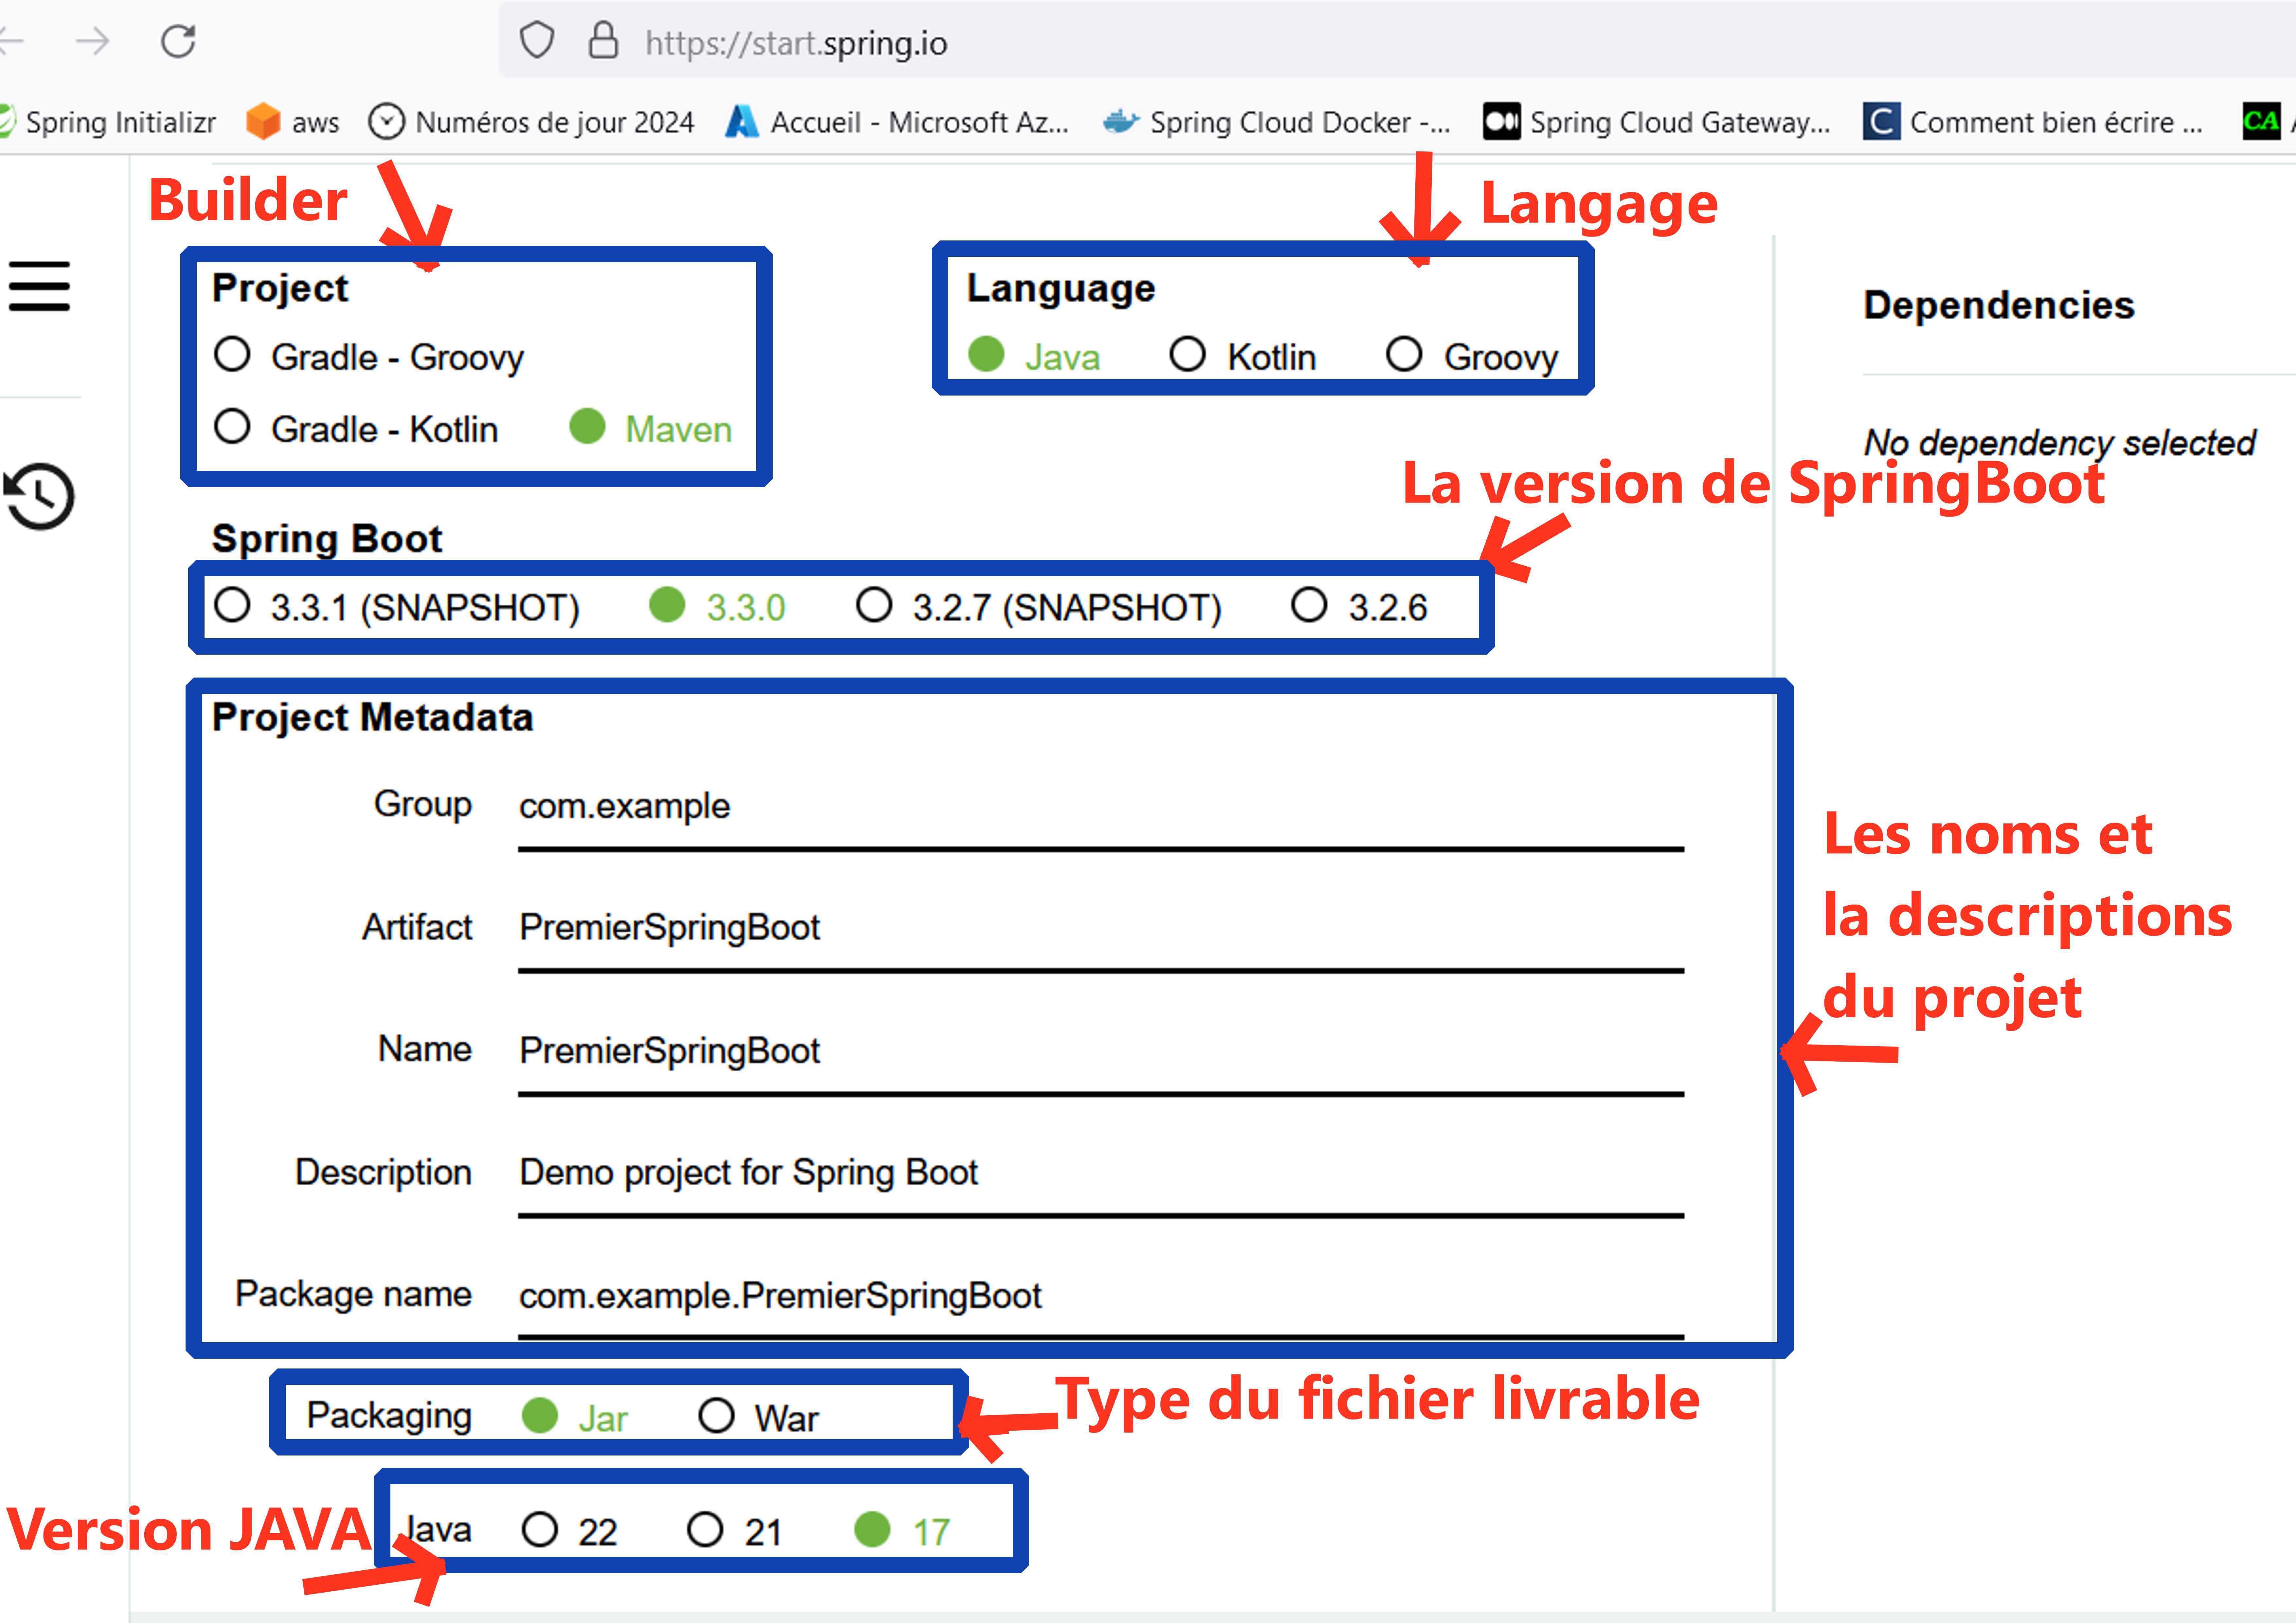The height and width of the screenshot is (1623, 2296).
Task: Click the Project Metadata heading
Action: pos(372,718)
